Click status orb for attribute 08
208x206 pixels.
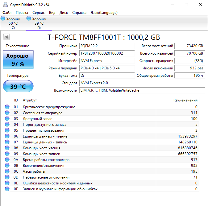pyautogui.click(x=7, y=148)
